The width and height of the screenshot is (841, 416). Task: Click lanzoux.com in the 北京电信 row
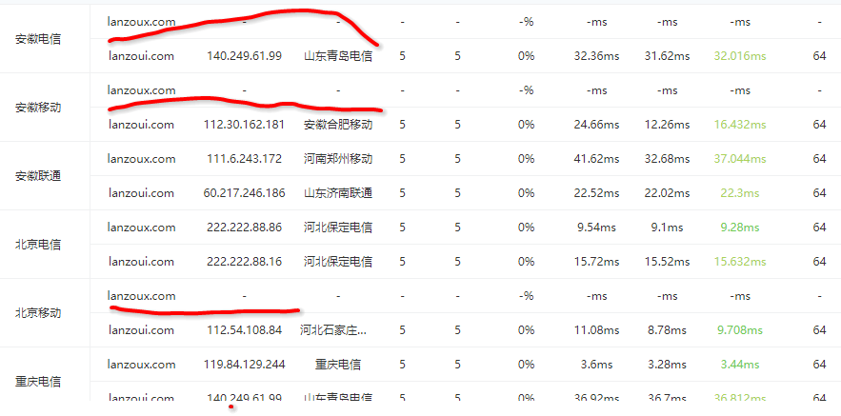click(142, 228)
